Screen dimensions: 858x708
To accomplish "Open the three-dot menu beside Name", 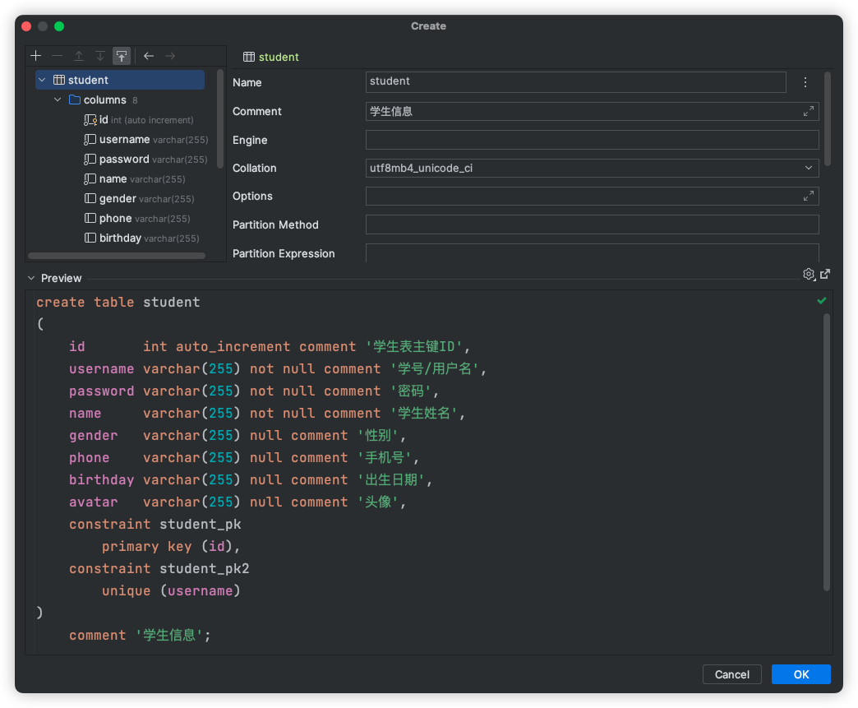I will click(805, 82).
